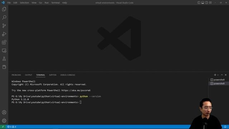Open the Edit menu
Viewport: 229px width, 129px height.
15,3
